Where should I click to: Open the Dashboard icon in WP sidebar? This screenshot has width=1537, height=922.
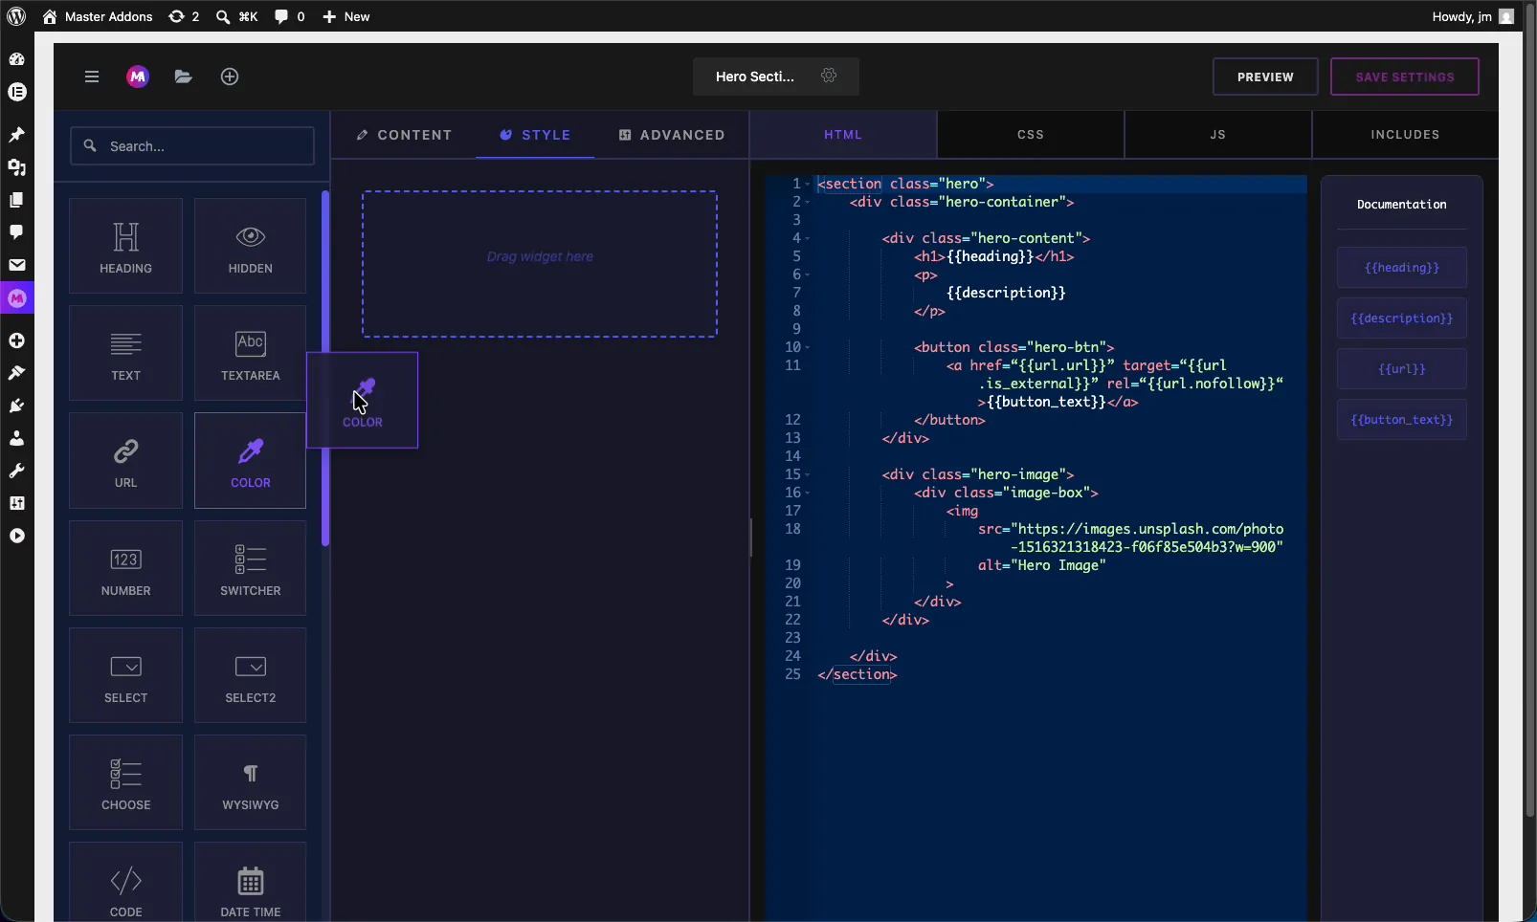click(16, 59)
